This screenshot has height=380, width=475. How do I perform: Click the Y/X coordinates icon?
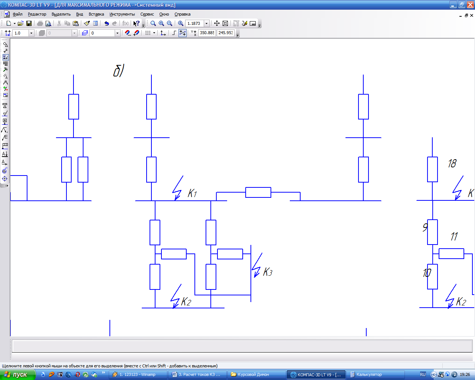pos(194,33)
